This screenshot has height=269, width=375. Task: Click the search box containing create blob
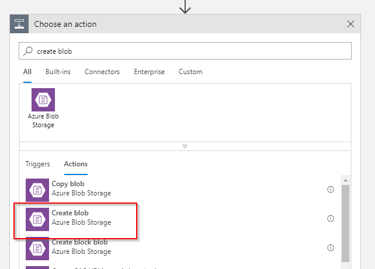(185, 51)
